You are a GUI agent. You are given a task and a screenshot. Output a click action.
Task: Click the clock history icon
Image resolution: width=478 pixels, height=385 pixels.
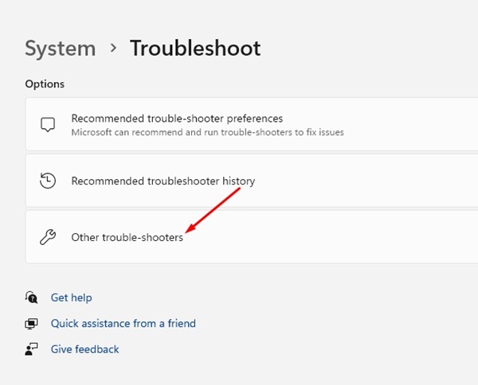click(48, 181)
